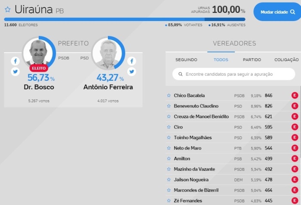Star Jailson Nogueira to follow
Screen dimensions: 301x205
coord(169,180)
